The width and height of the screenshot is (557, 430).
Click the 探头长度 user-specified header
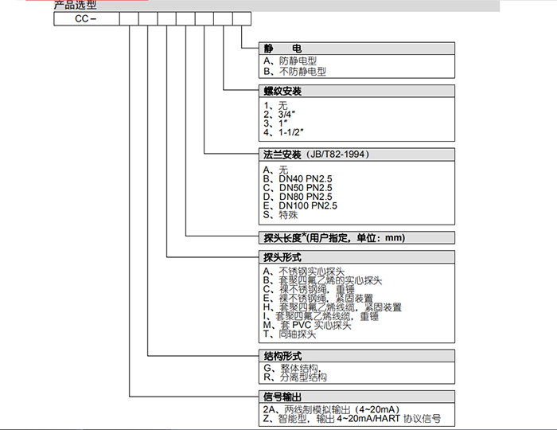pos(334,237)
